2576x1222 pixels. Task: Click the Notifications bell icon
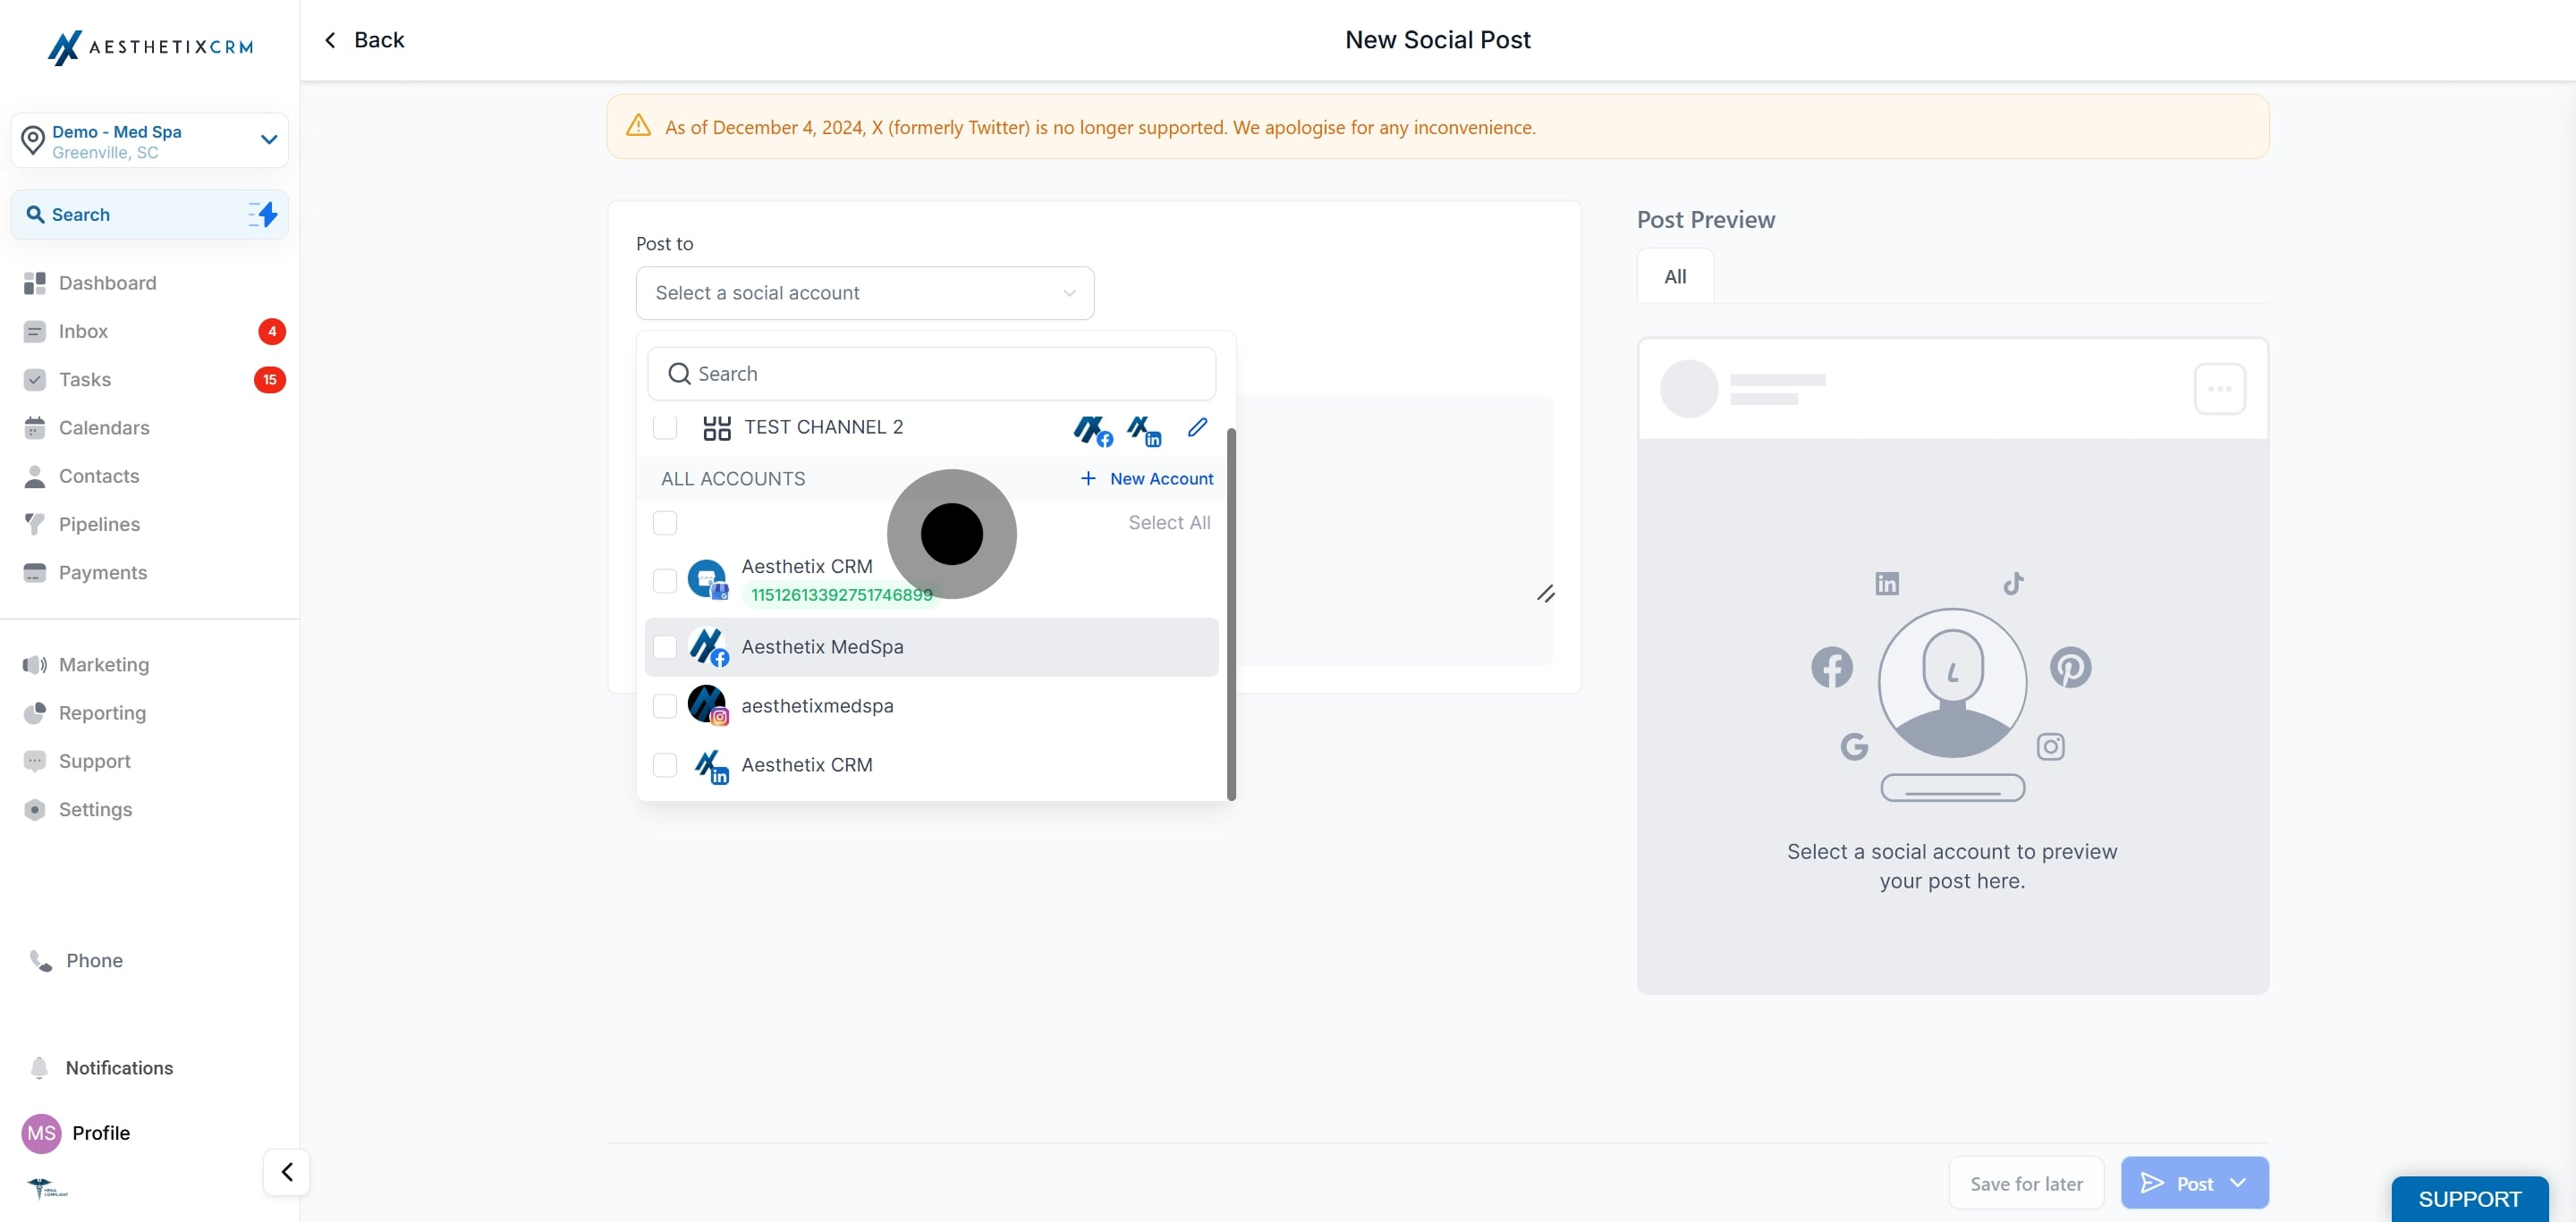point(39,1067)
